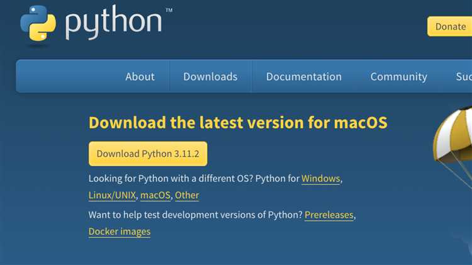Click Download Python 3.11.2 button
Image resolution: width=472 pixels, height=265 pixels.
148,154
